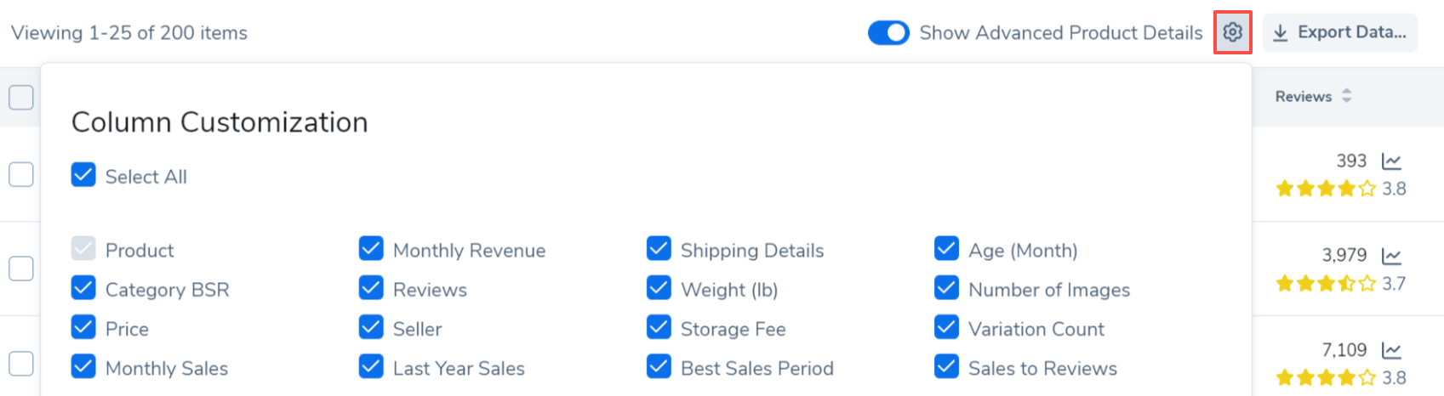This screenshot has width=1444, height=396.
Task: Select the table header select-all checkbox
Action: point(21,97)
